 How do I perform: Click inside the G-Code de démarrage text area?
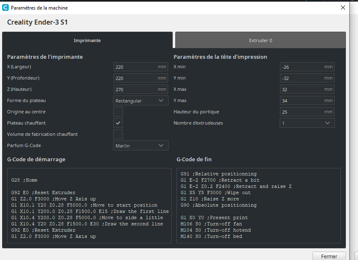point(89,205)
